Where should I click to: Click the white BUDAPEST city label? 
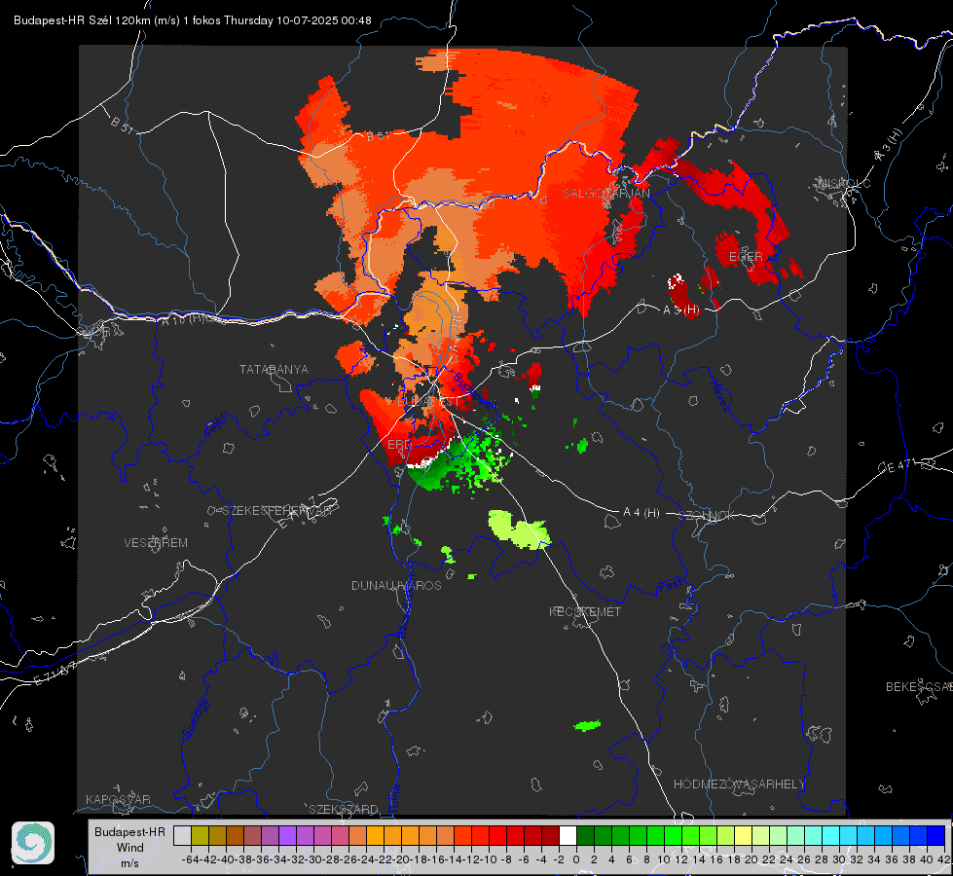(428, 402)
